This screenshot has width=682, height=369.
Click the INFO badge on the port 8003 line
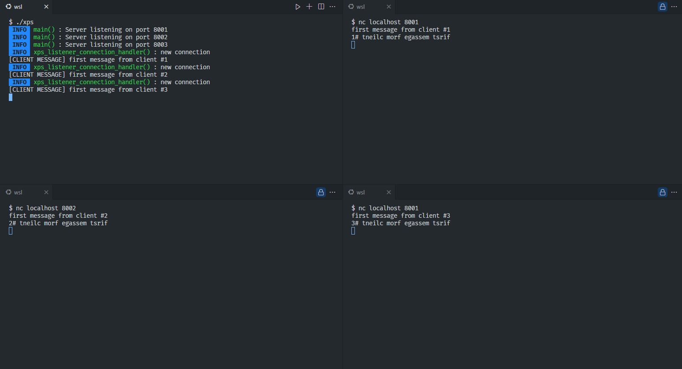coord(19,45)
